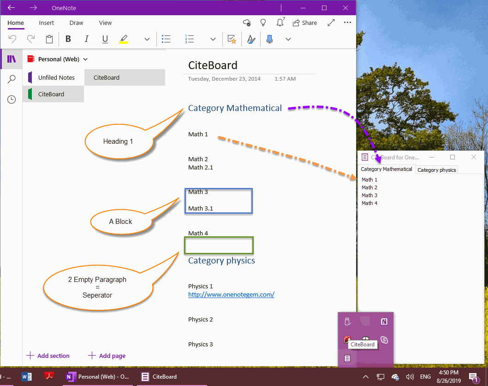The width and height of the screenshot is (488, 386).
Task: Expand the Personal (Web) notebook dropdown
Action: click(85, 59)
